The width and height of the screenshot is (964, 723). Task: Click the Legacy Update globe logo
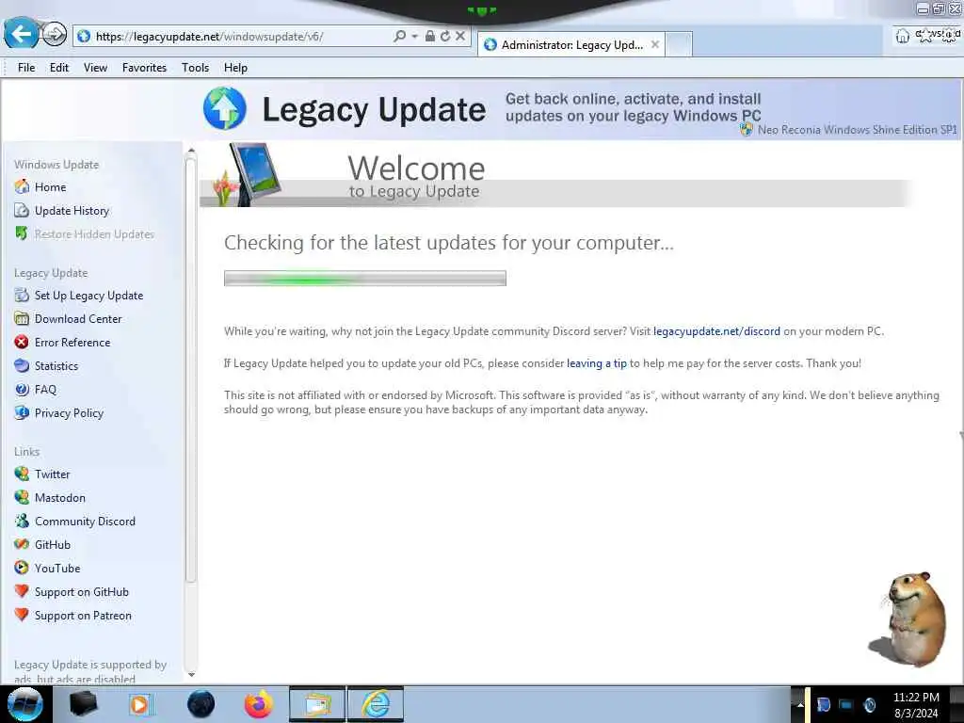225,108
